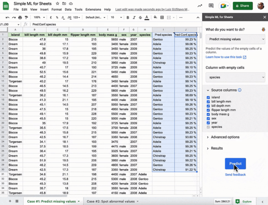
Task: Open the activity trend icon
Action: [200, 6]
